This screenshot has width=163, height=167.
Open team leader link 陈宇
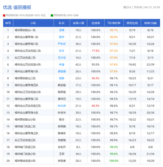[x=62, y=37]
